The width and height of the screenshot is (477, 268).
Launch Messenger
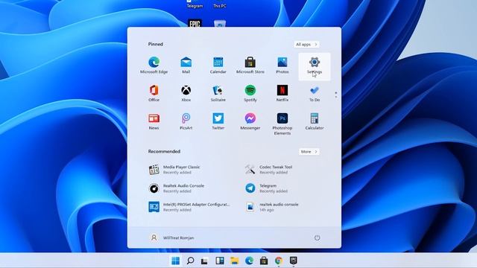coord(250,121)
